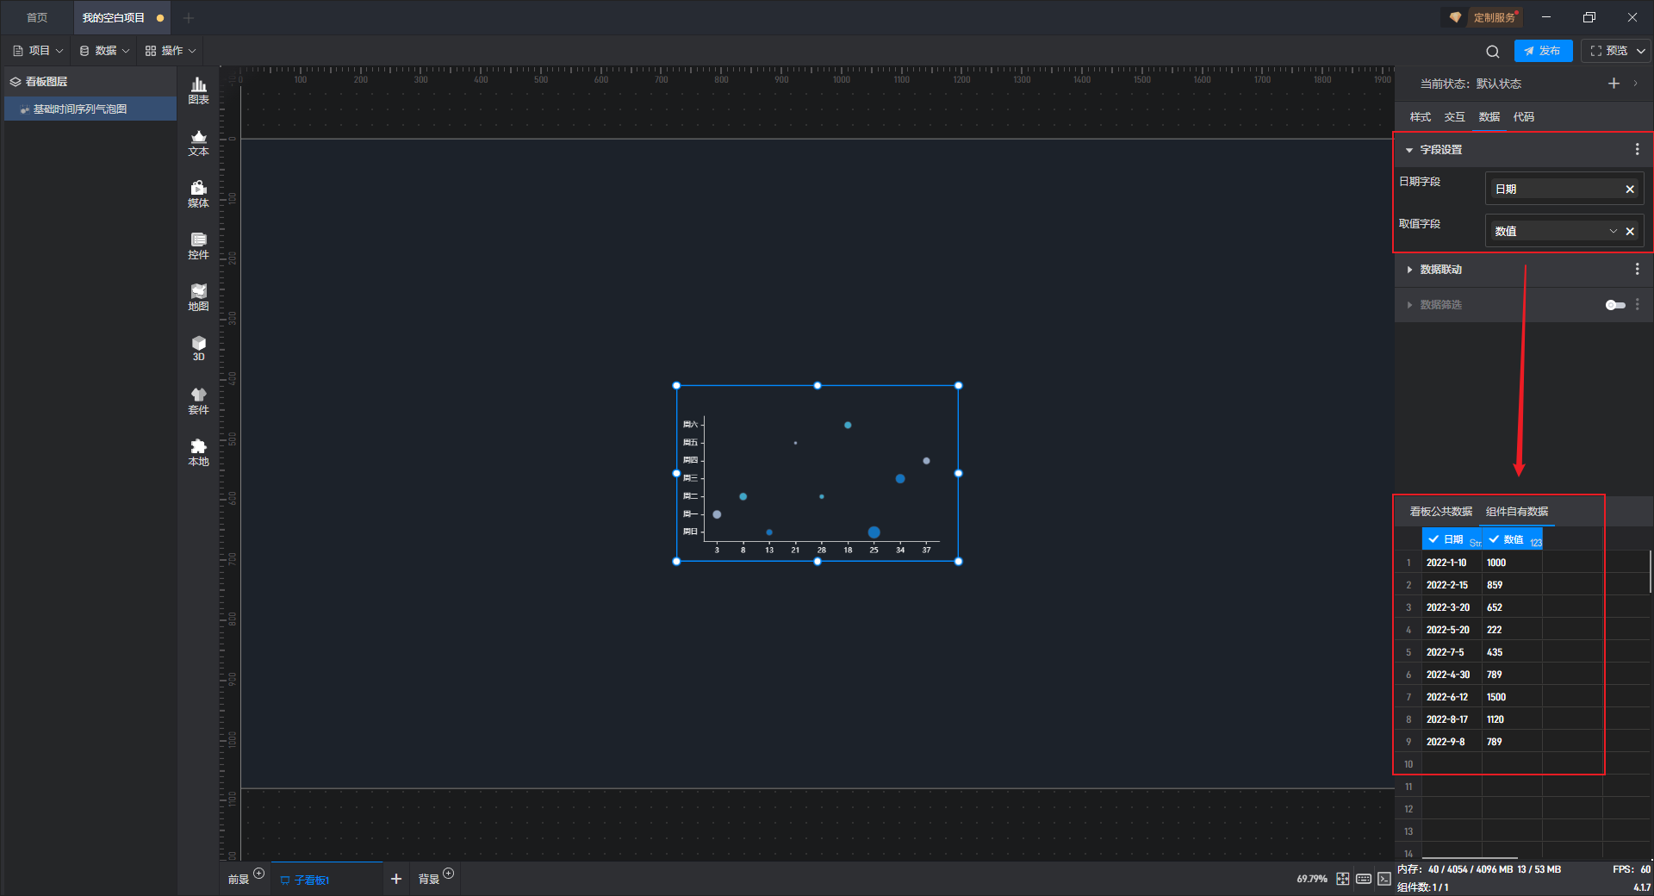The width and height of the screenshot is (1654, 896).
Task: Click the 发布 publish button
Action: (1543, 51)
